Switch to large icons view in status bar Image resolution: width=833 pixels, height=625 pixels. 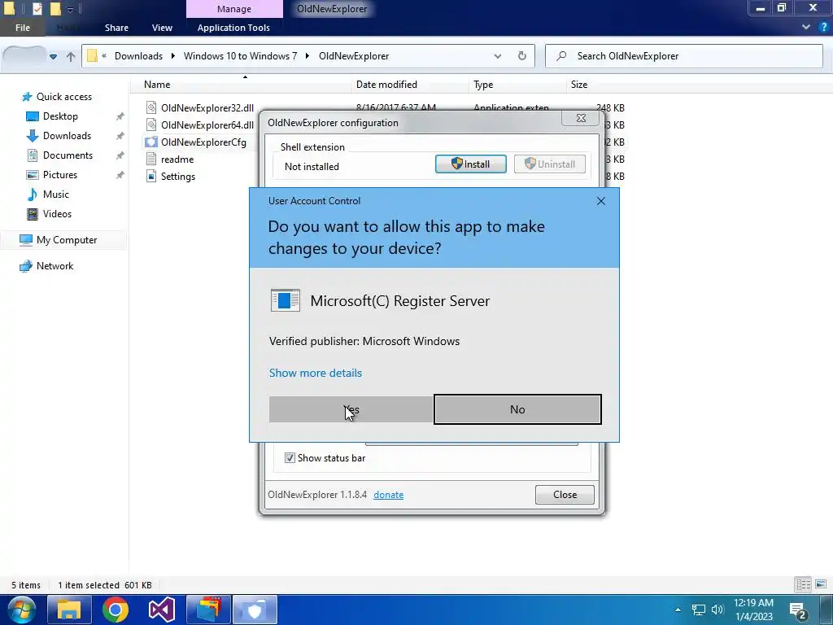coord(821,585)
